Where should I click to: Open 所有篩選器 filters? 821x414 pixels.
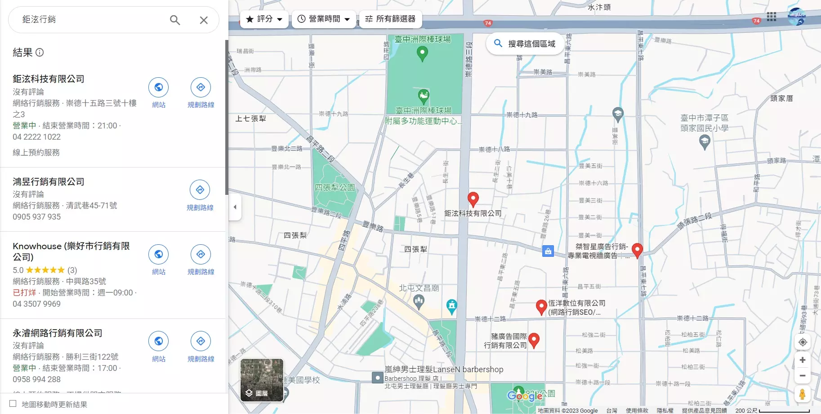point(390,19)
